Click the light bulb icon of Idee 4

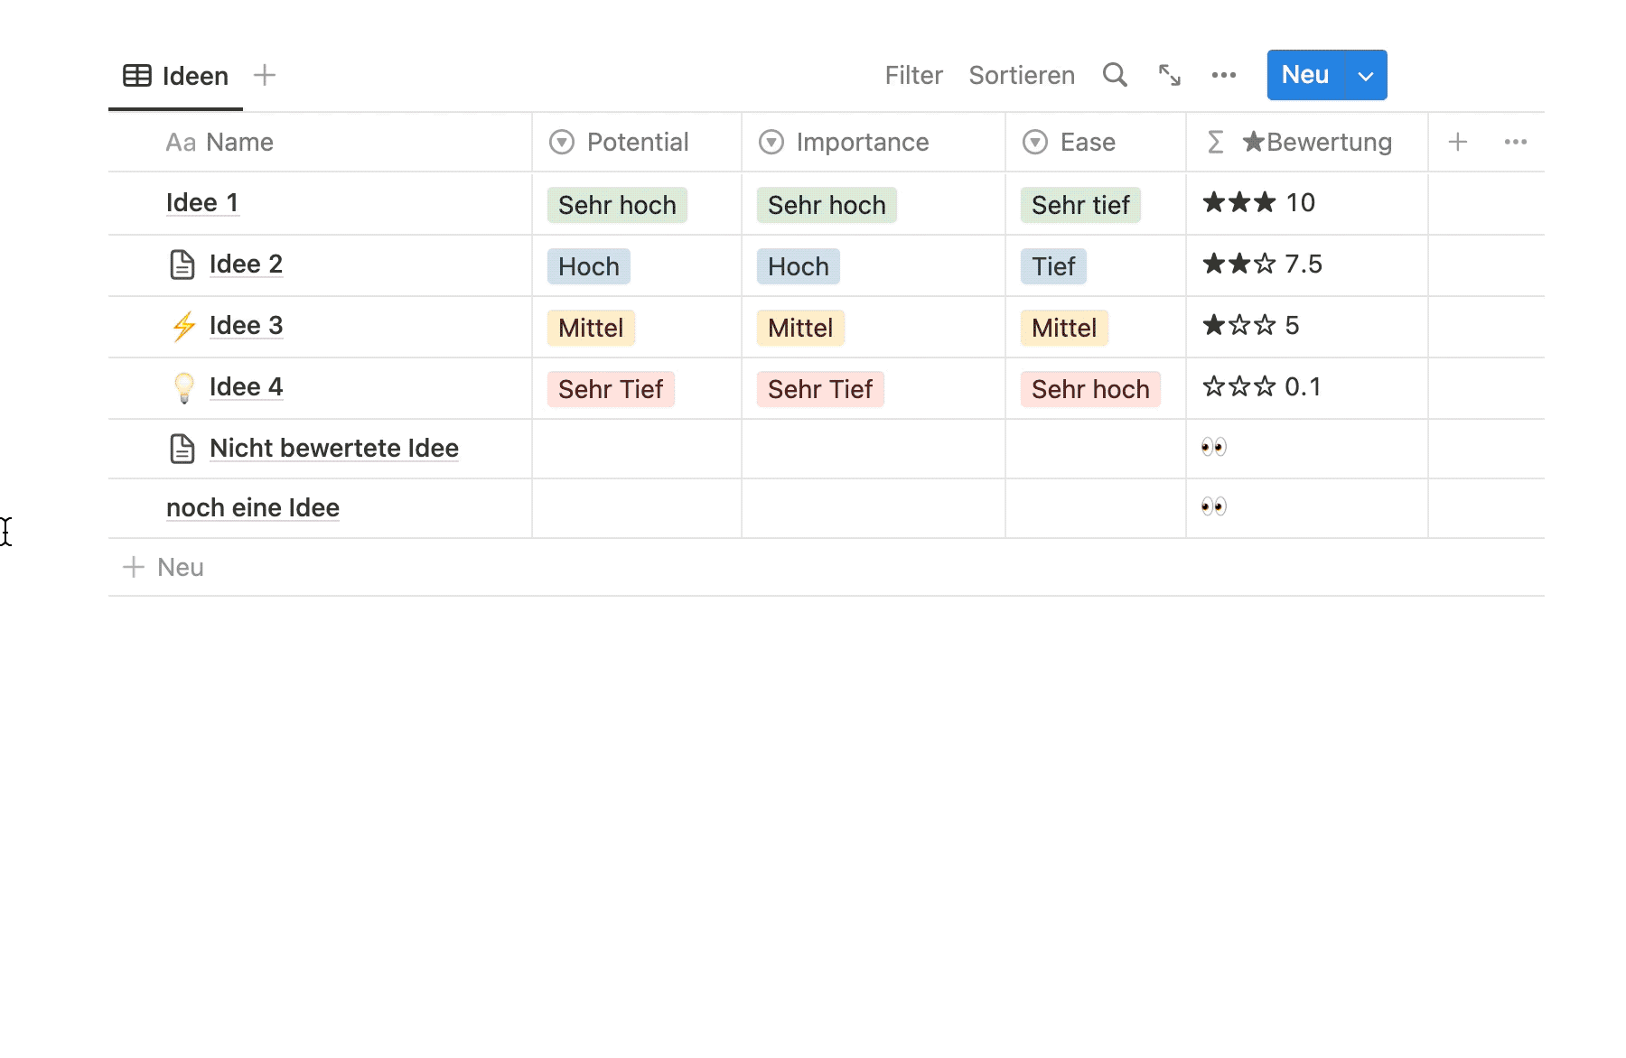[183, 387]
